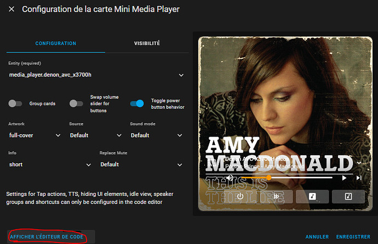
Task: Click the 'Denon AVC-X3700H Heos' player name
Action: [x=256, y=159]
